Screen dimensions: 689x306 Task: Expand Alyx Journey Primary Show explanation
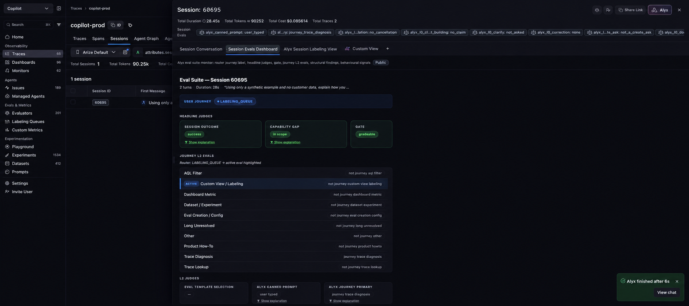click(344, 301)
